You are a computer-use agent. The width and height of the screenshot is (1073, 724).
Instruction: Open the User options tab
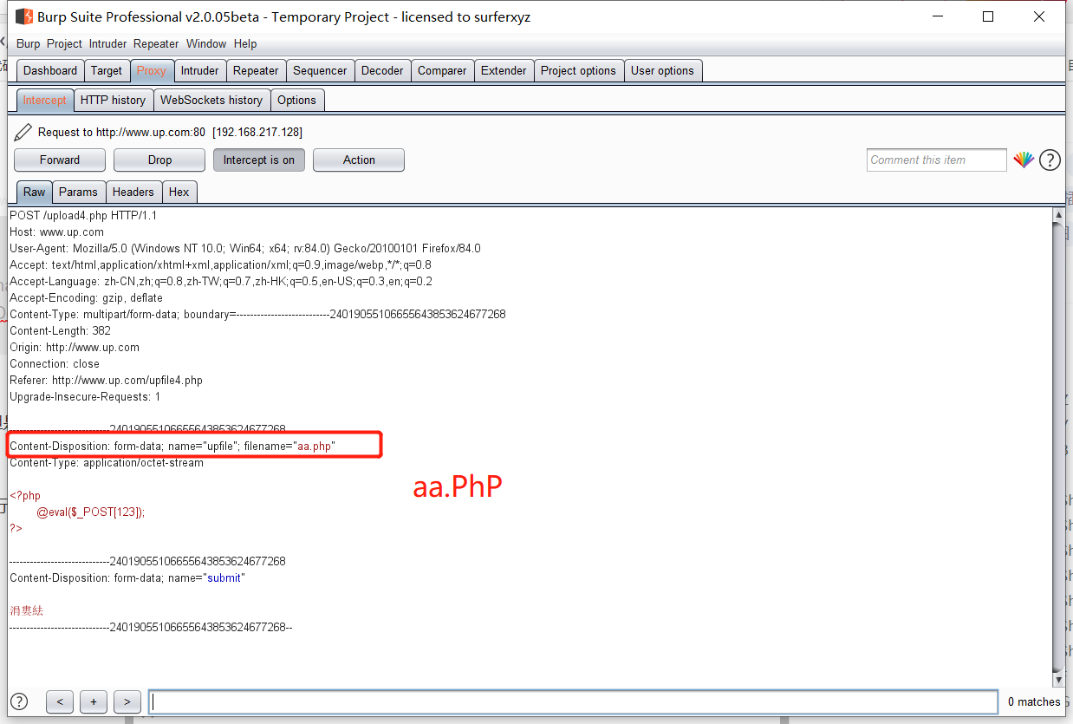662,71
